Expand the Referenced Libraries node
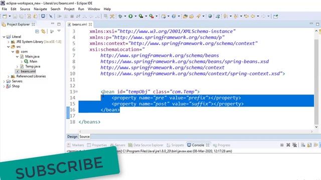This screenshot has height=180, width=321. click(9, 76)
